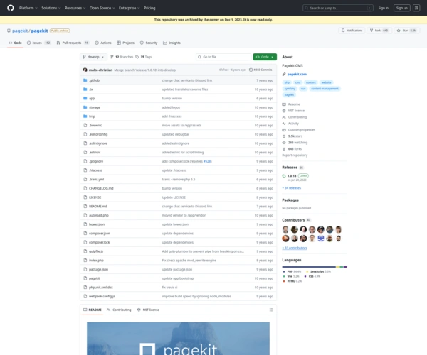Star the pagekit repository
Screen dimensions: 427x355
(405, 31)
